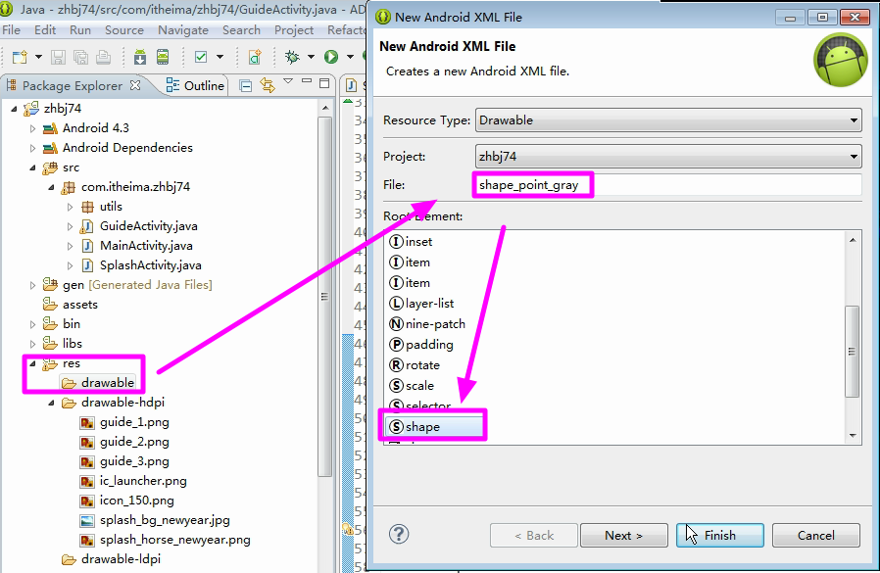Maximize the Package Explorer view
This screenshot has height=573, width=880.
click(x=324, y=83)
